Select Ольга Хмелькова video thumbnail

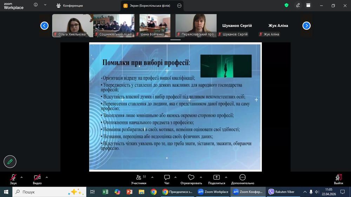[x=72, y=26]
